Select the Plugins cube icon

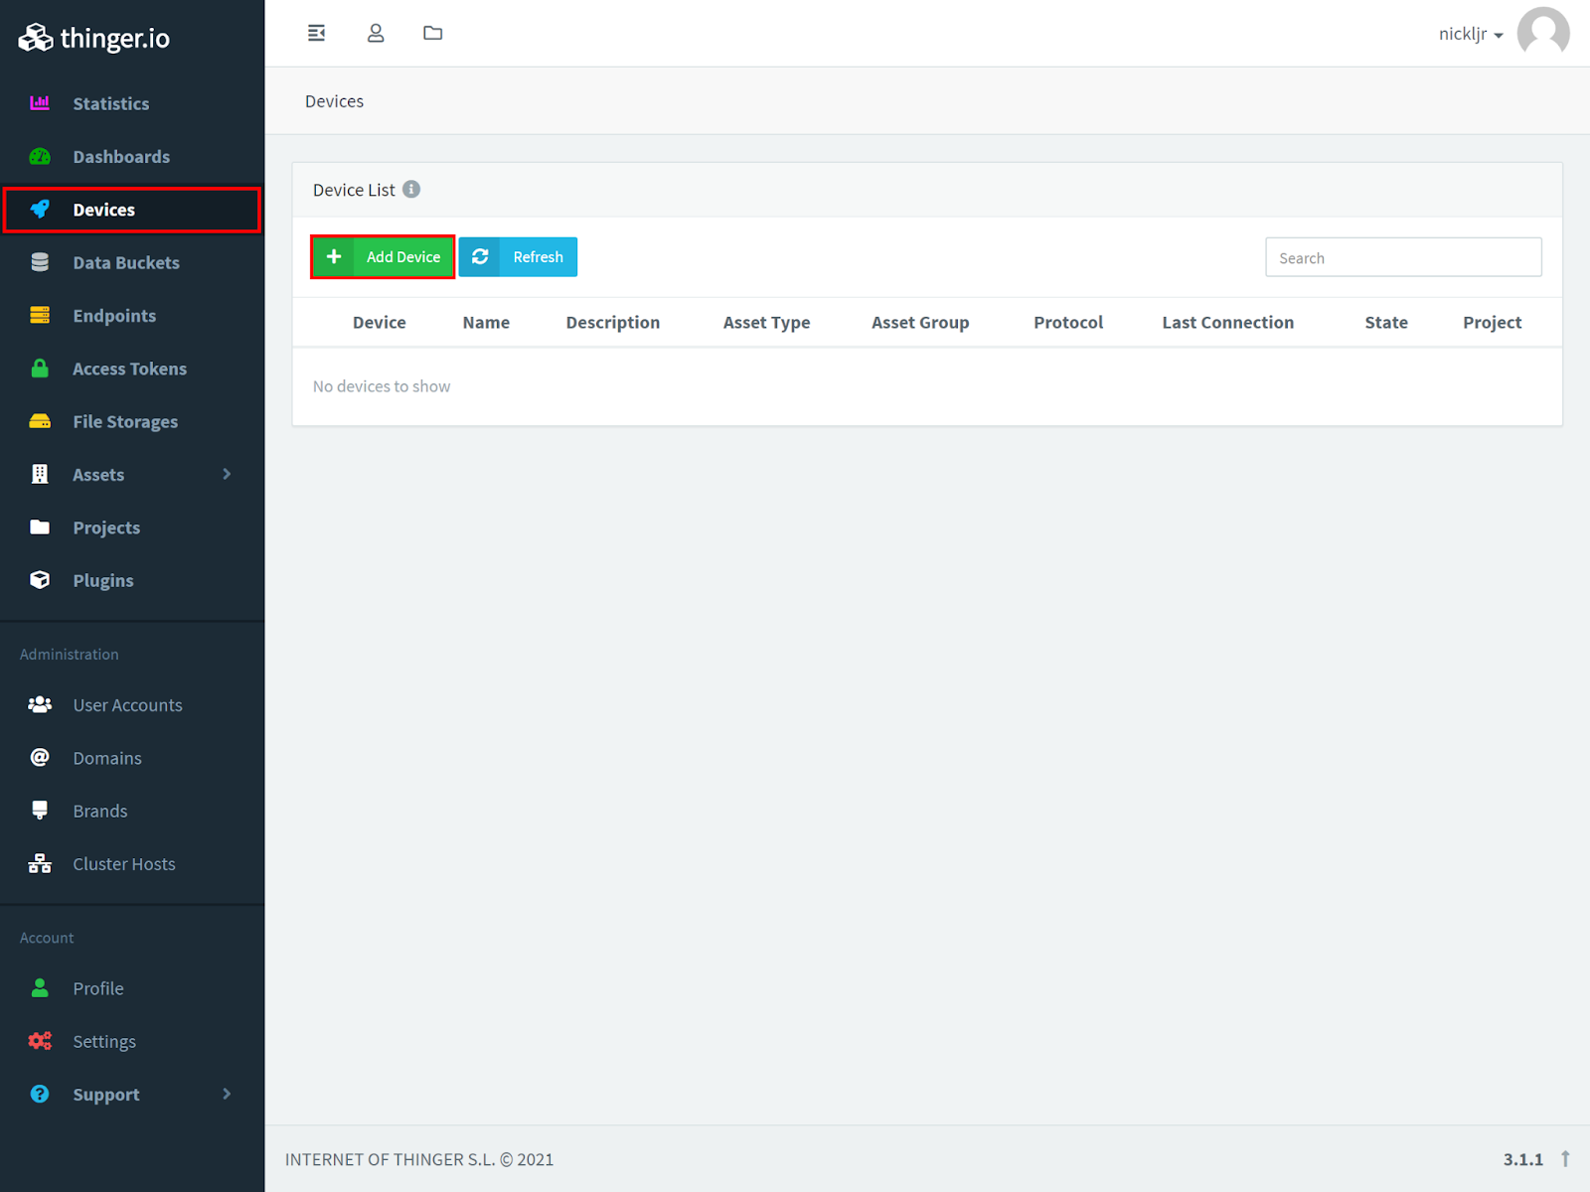coord(40,580)
